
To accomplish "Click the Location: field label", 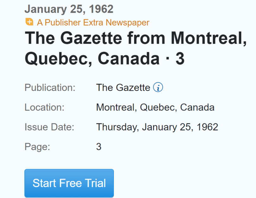I will click(x=45, y=107).
